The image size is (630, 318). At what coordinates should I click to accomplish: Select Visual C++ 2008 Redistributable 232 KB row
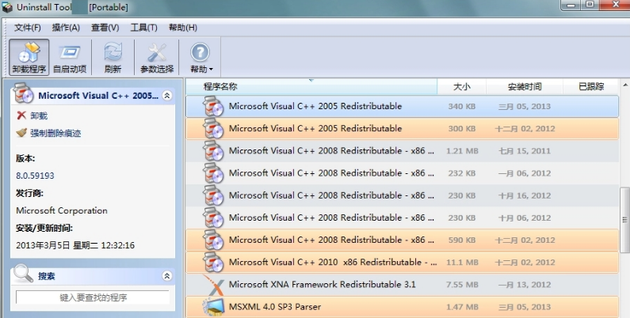coord(403,173)
